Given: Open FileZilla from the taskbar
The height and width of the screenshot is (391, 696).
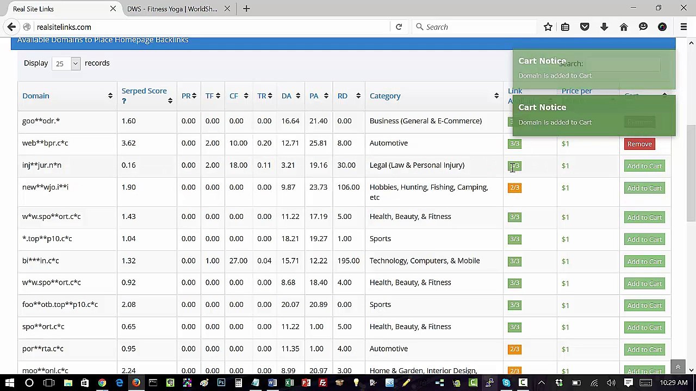Looking at the screenshot, I should pyautogui.click(x=323, y=383).
